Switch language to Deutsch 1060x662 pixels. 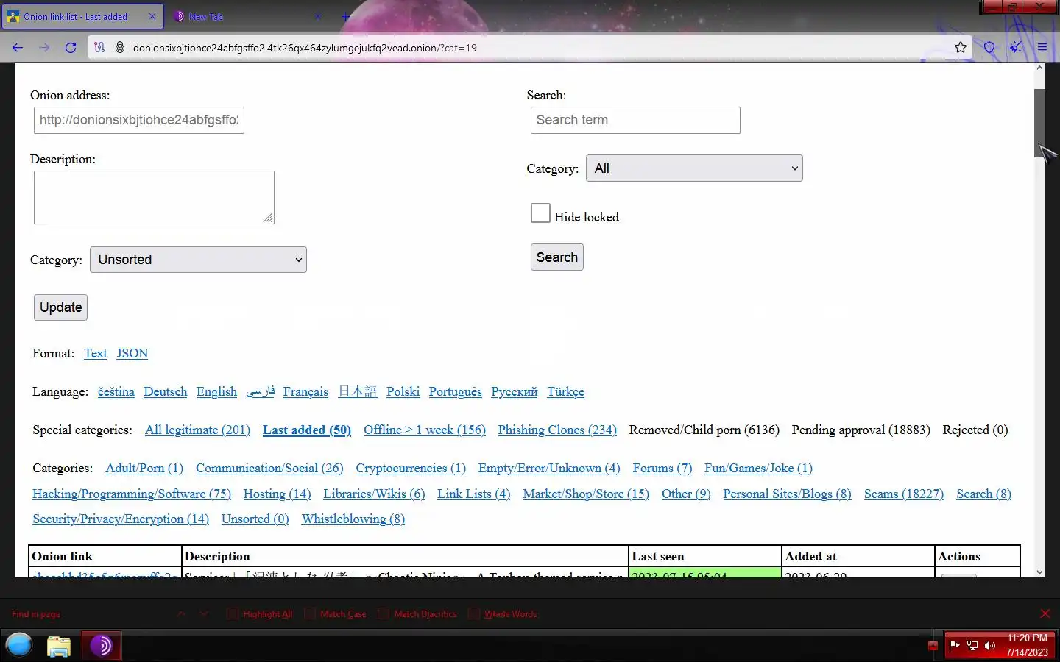coord(166,391)
